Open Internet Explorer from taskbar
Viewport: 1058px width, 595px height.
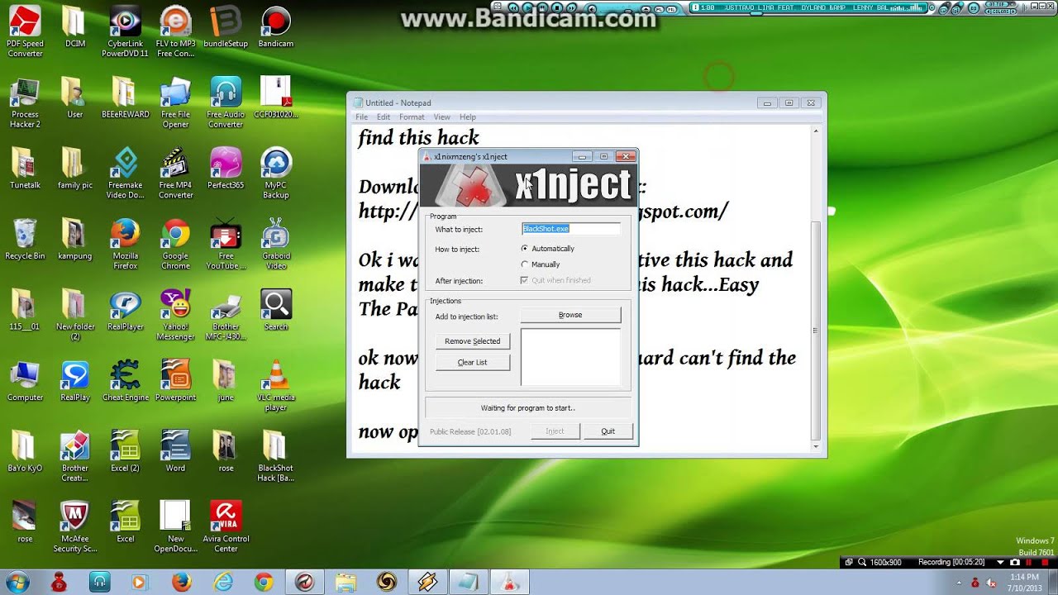click(x=222, y=583)
